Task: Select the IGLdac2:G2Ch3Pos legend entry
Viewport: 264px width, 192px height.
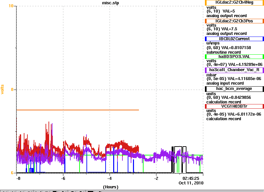Action: click(x=234, y=21)
